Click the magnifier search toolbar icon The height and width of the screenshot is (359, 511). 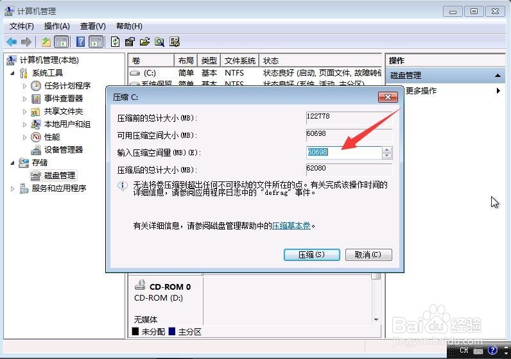pos(159,42)
